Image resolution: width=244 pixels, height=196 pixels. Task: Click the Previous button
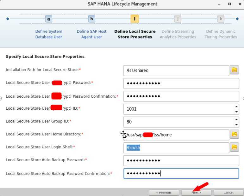click(164, 193)
